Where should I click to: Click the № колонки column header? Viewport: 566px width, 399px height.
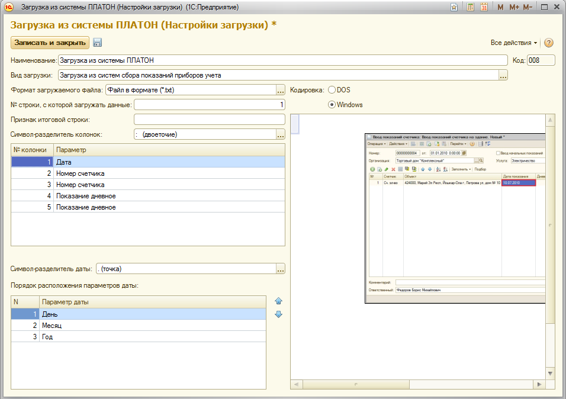point(33,150)
